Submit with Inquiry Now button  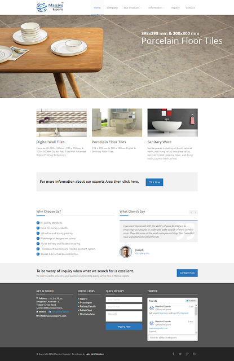[x=124, y=327]
